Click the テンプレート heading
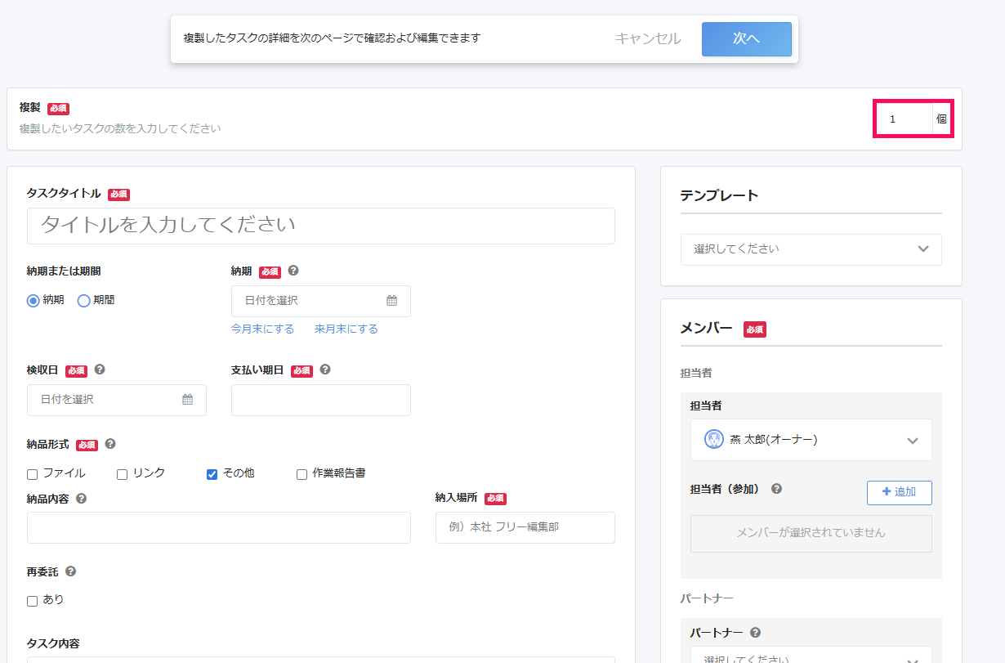 pyautogui.click(x=719, y=195)
